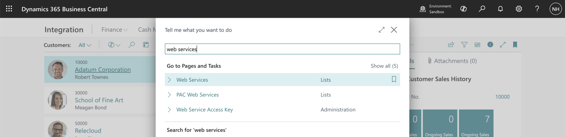Open Copilot from the top bar
The image size is (565, 137).
point(463,9)
